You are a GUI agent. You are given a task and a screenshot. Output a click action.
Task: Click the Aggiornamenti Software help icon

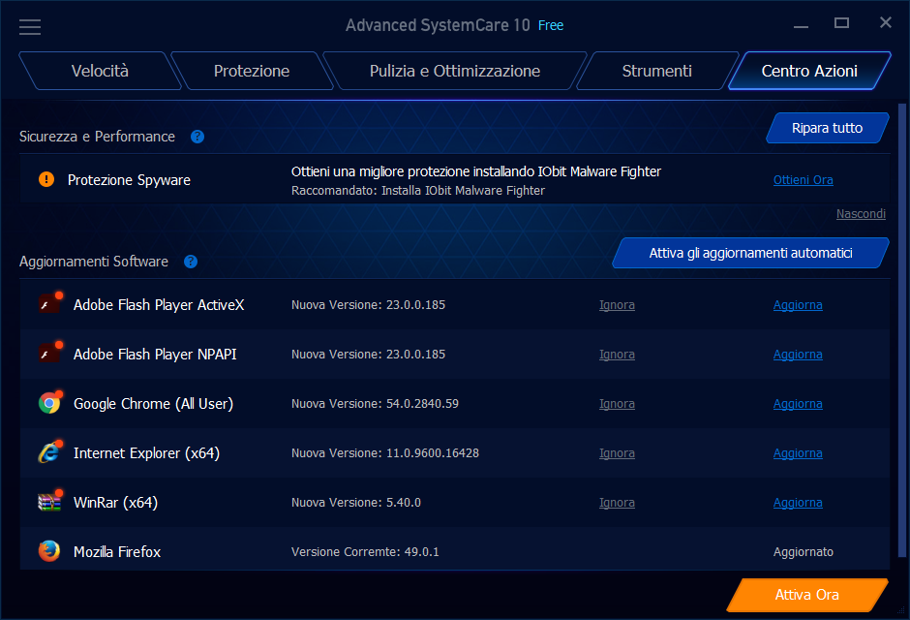coord(191,262)
